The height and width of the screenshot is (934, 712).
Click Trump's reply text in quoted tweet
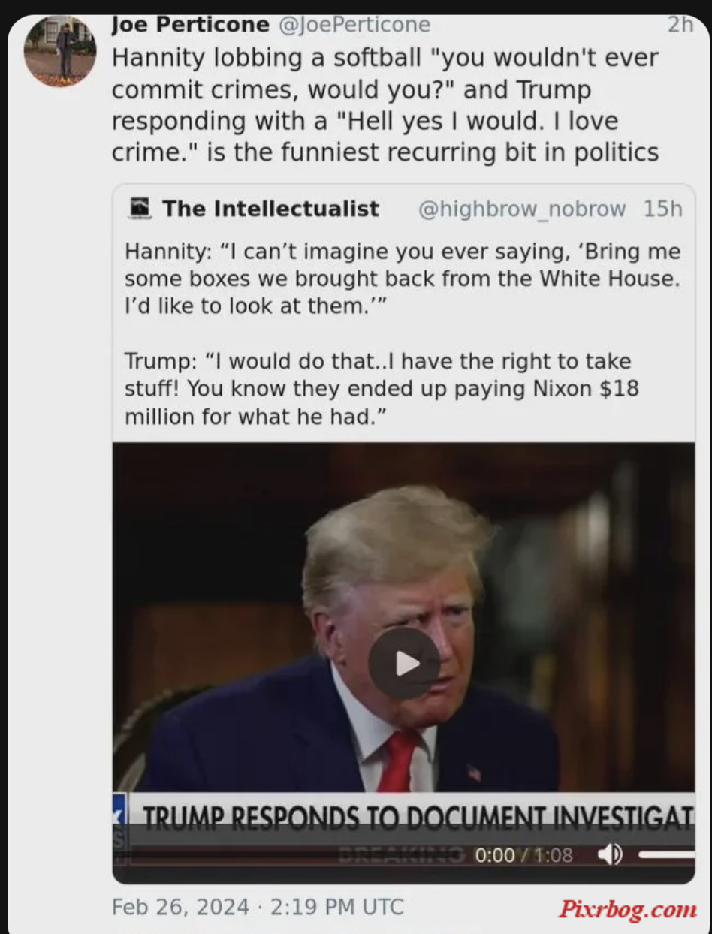(382, 388)
